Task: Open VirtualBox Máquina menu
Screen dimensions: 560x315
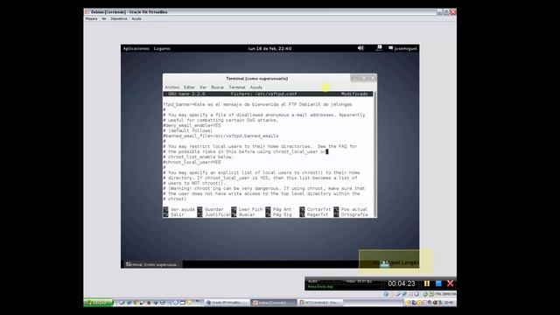Action: [91, 19]
